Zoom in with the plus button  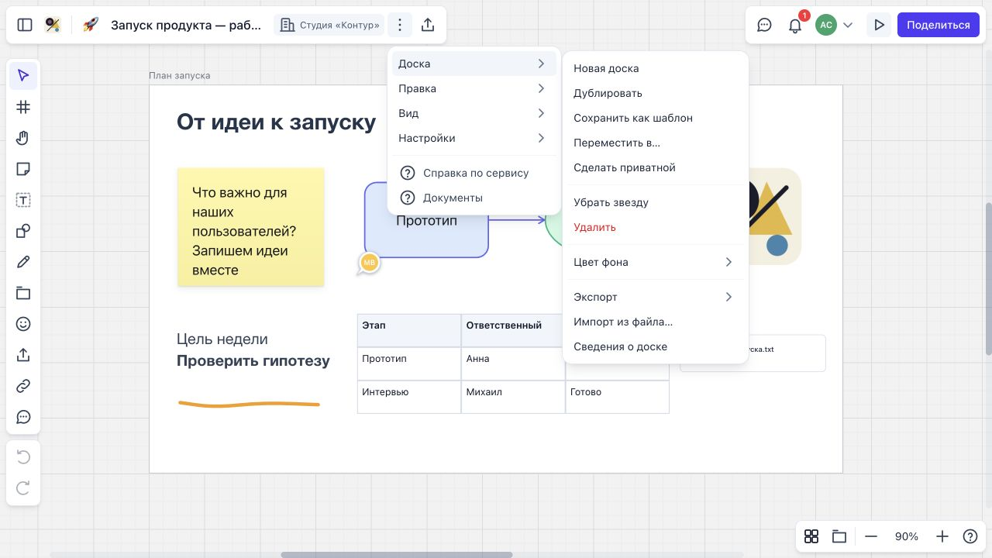coord(942,536)
